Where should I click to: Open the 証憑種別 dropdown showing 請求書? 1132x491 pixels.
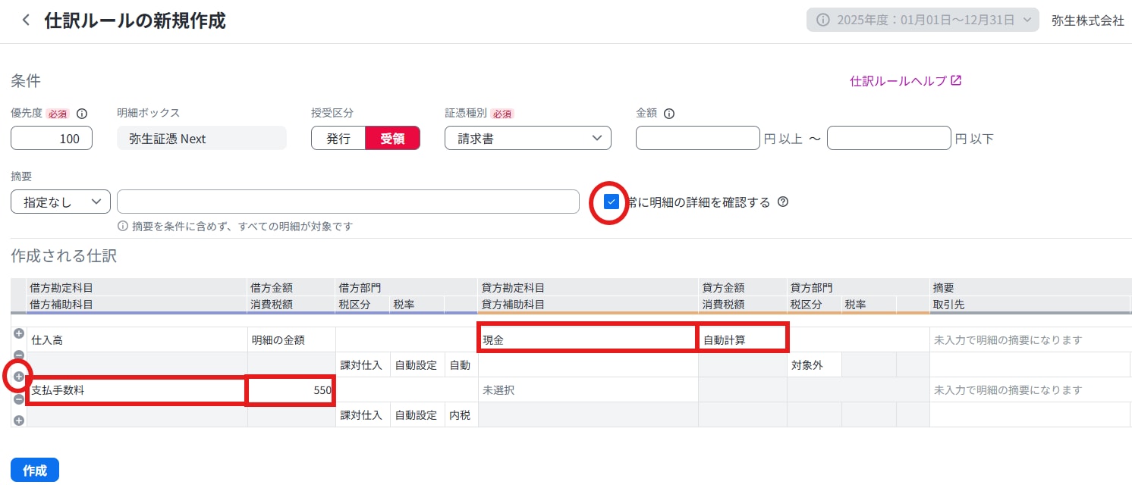tap(528, 139)
